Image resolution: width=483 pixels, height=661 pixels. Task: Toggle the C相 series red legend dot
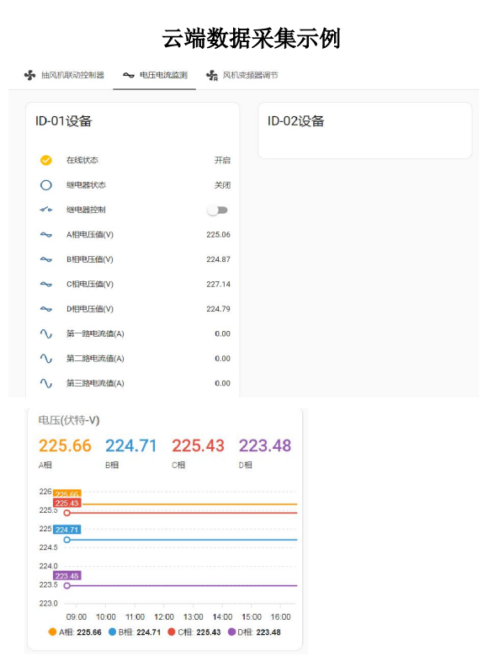[x=171, y=632]
